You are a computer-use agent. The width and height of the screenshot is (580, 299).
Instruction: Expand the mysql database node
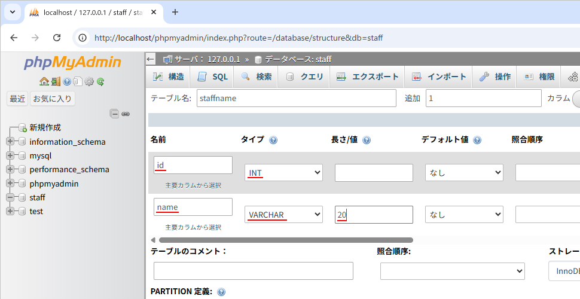click(10, 155)
